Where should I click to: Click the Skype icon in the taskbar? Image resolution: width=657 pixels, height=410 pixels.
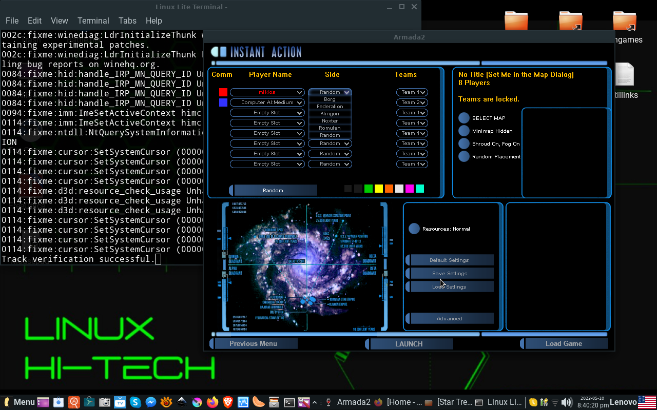coord(135,402)
